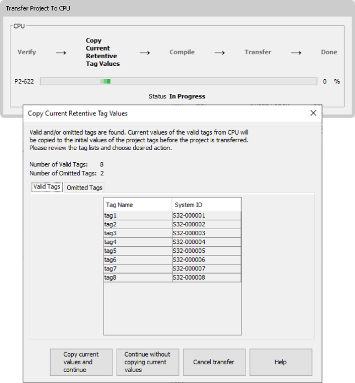The width and height of the screenshot is (355, 383).
Task: Close the Copy Current Retentive Tag Values dialog
Action: point(313,113)
